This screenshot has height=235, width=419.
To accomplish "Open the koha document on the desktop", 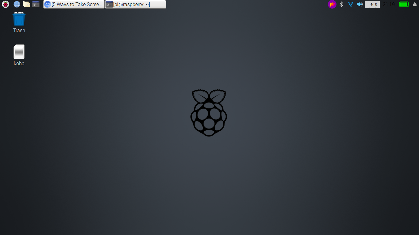I will 19,51.
